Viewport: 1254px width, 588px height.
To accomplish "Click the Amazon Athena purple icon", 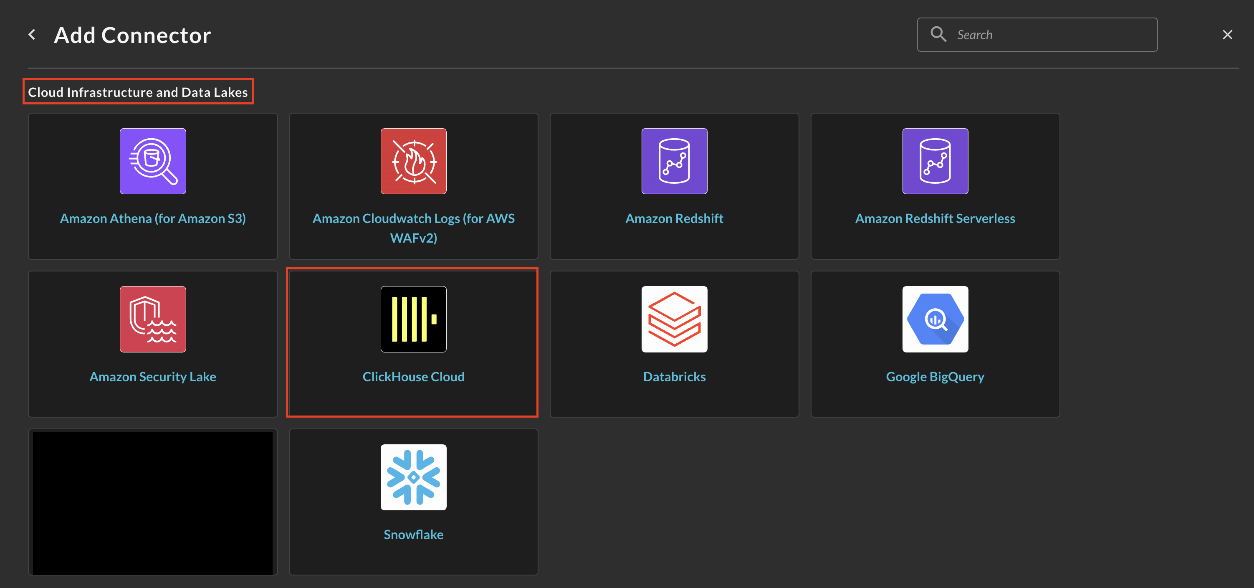I will (x=153, y=161).
